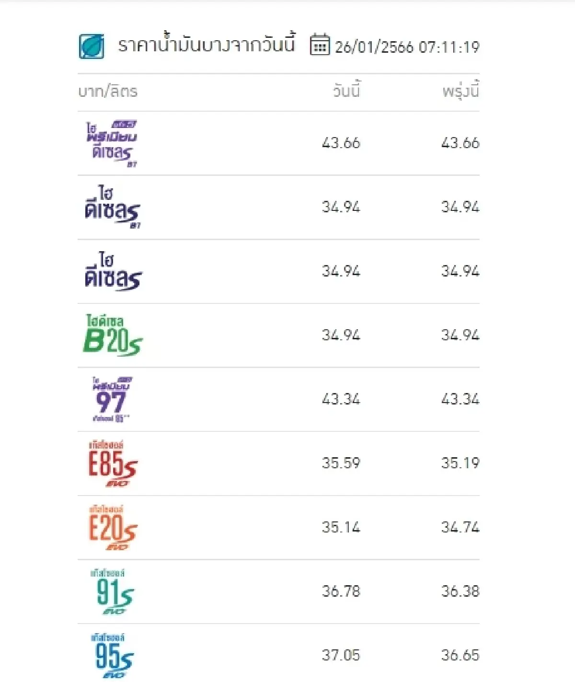Click today's Gasohol 95 price 37.05
The image size is (575, 682).
tap(341, 655)
